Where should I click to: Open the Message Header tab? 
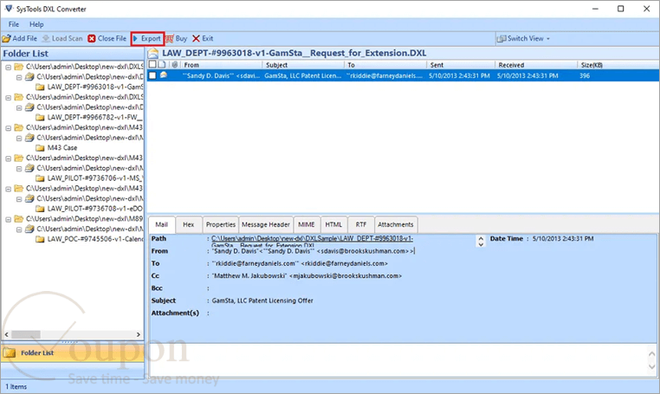coord(266,224)
